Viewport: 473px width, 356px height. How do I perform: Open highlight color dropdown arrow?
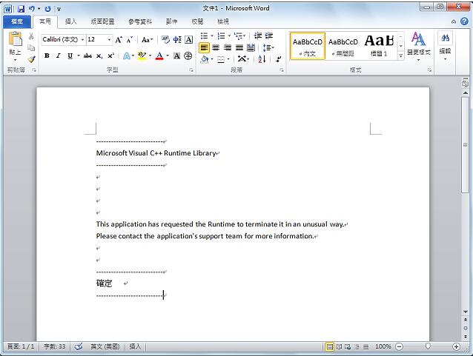[x=150, y=56]
